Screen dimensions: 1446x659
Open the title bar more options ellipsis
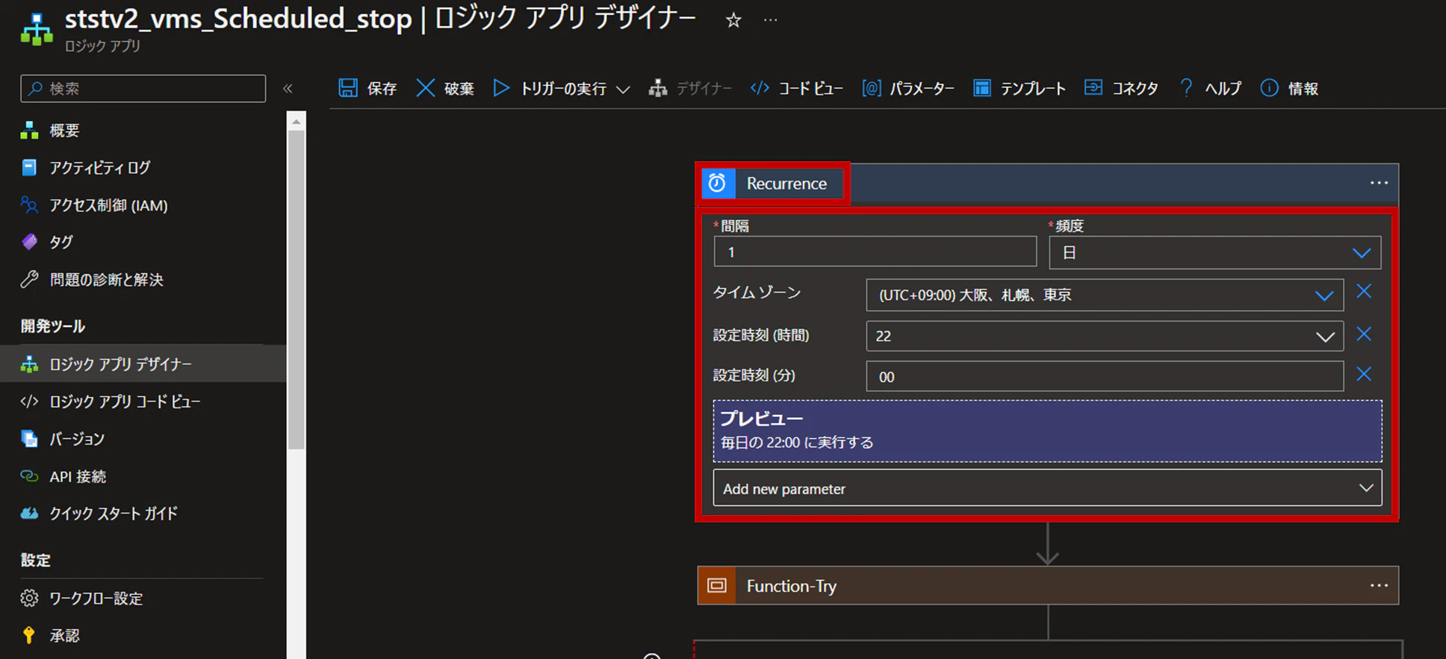(x=771, y=20)
